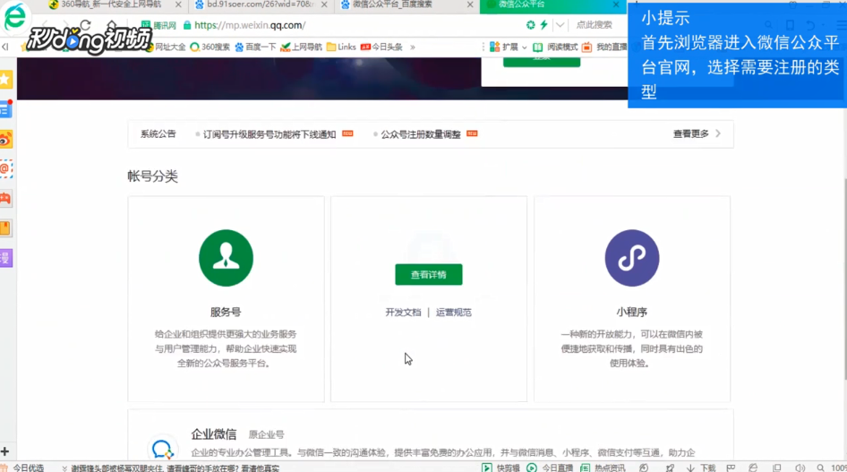847x472 pixels.
Task: Open the 我的直播 TV icon in bookmarks bar
Action: [587, 47]
